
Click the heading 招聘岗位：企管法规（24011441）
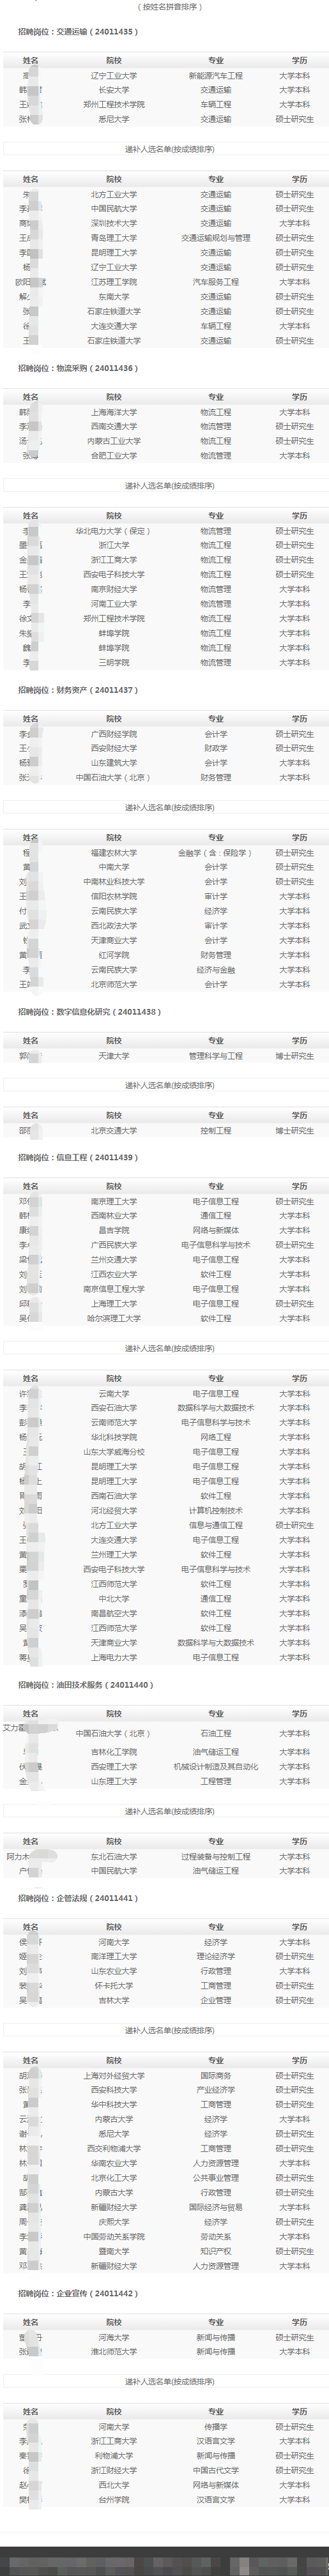pos(78,1898)
